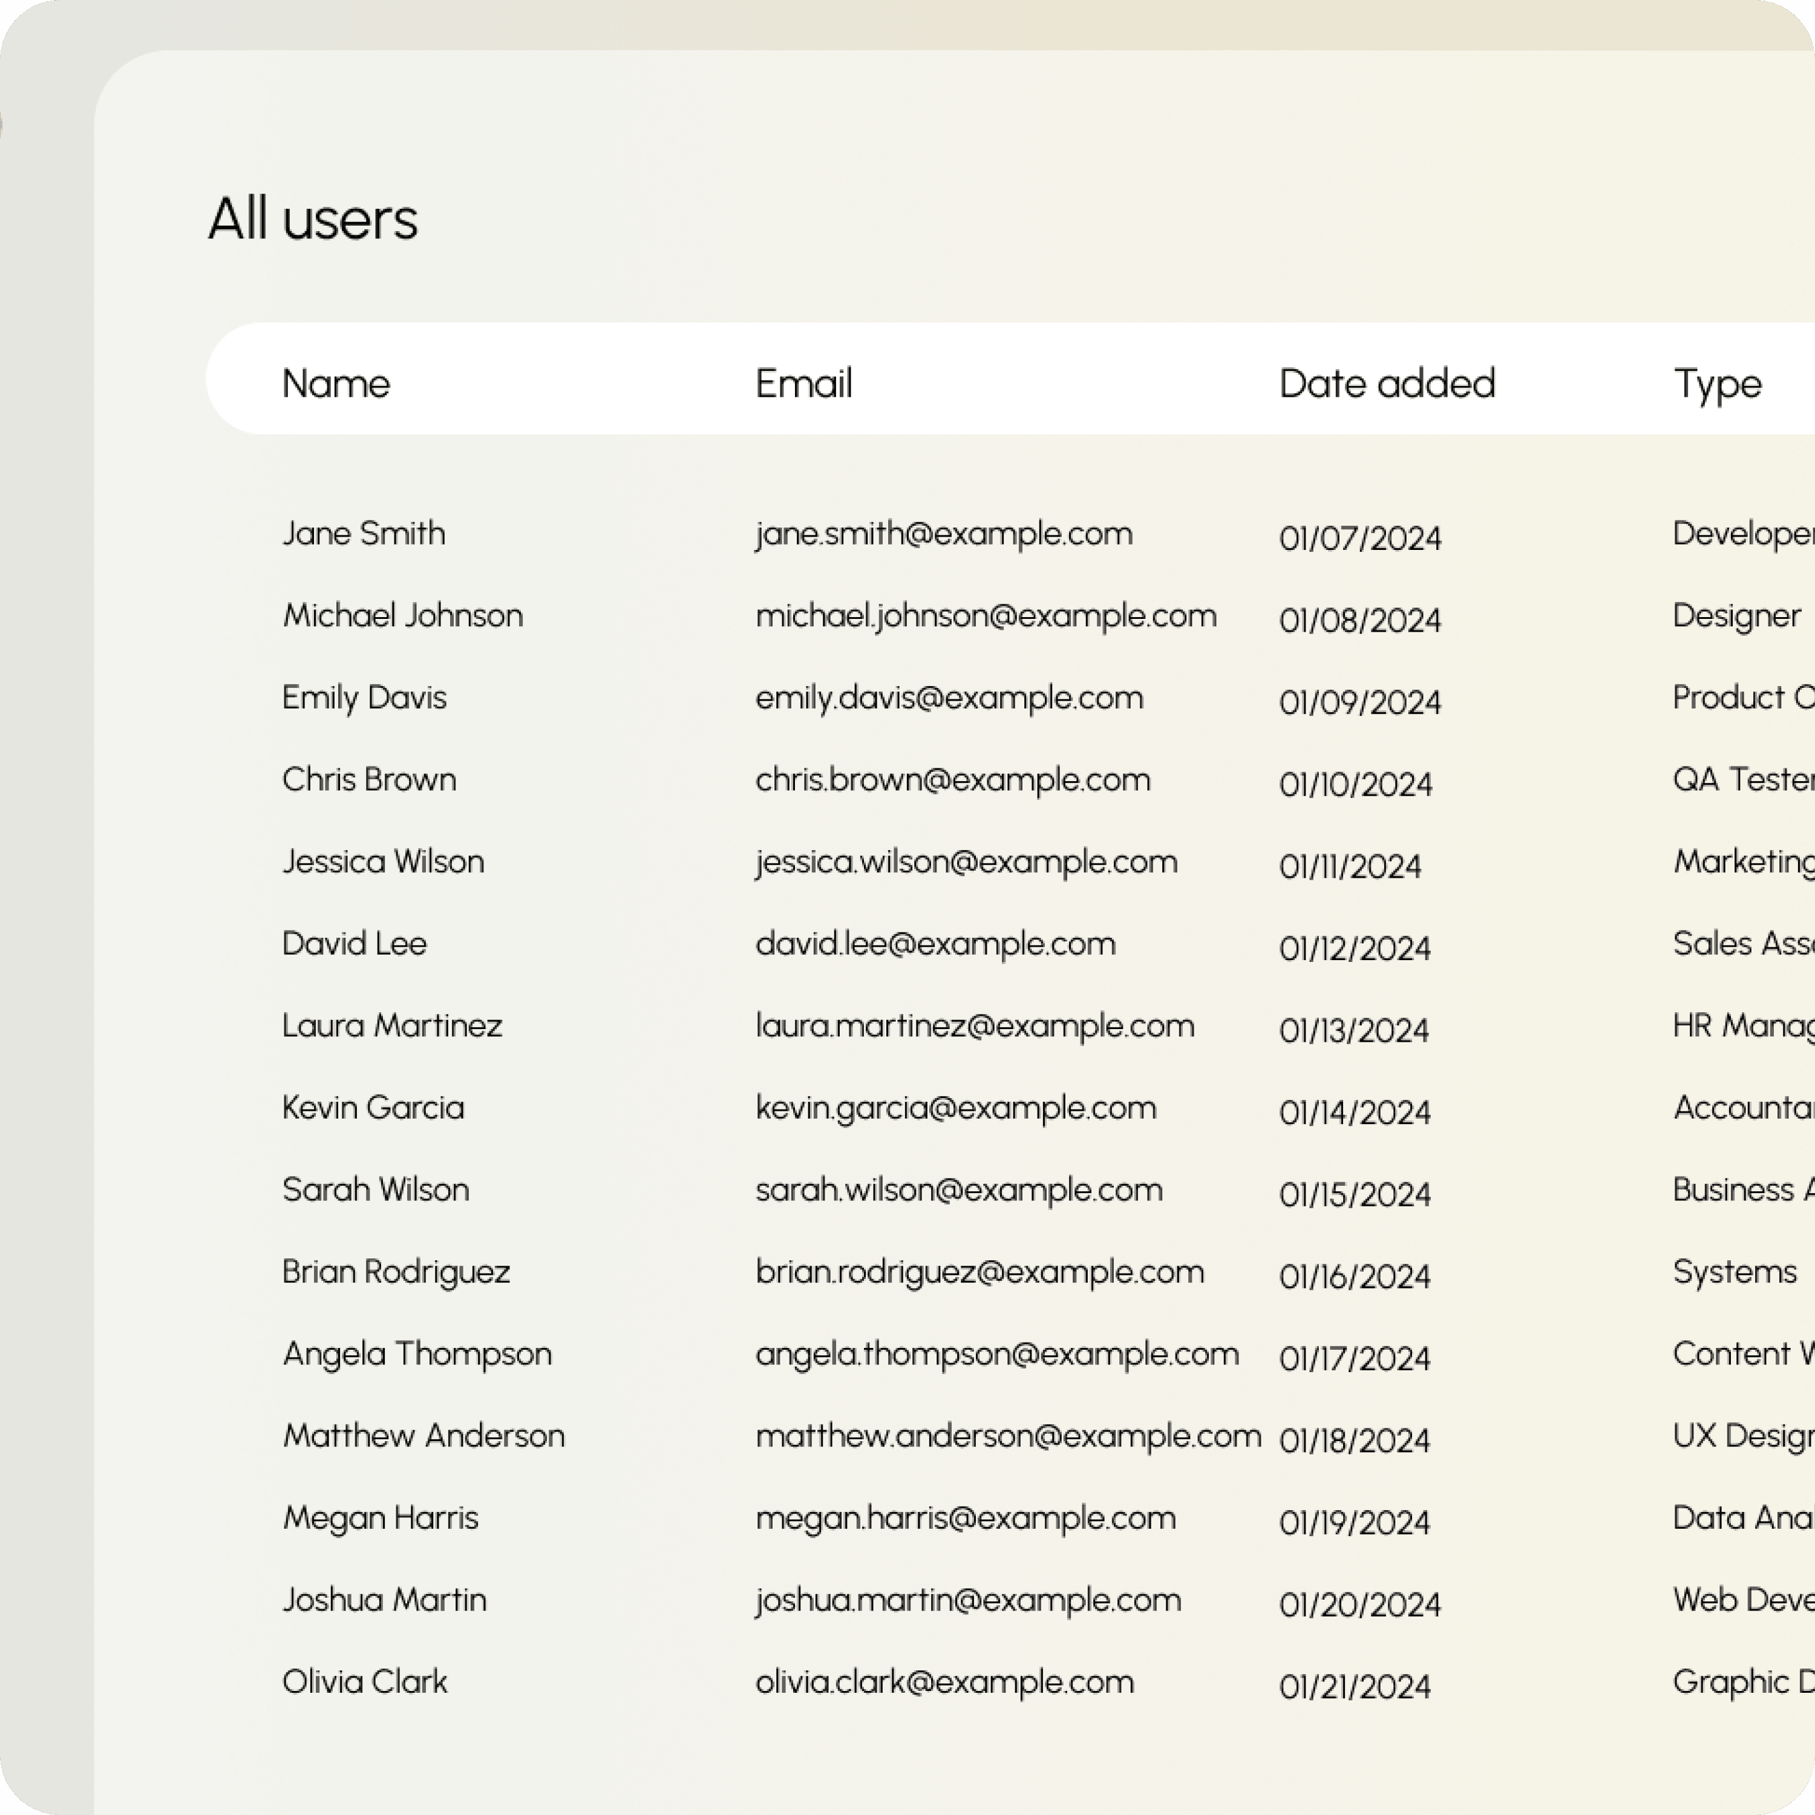
Task: Click the Name column header
Action: [336, 384]
